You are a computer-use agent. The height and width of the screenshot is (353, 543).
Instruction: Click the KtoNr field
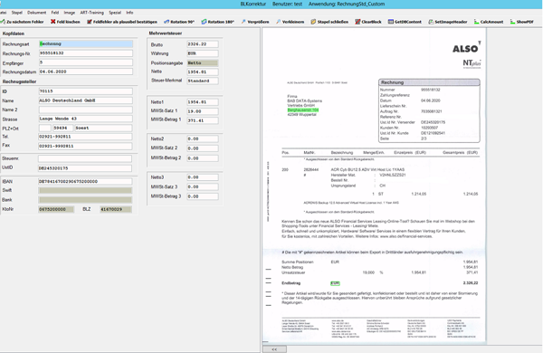[56, 209]
